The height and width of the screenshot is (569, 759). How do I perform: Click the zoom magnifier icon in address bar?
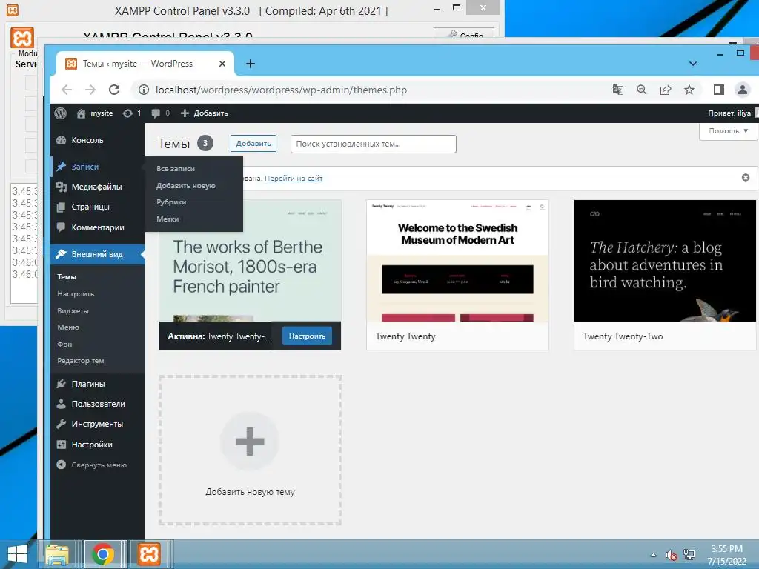point(641,90)
